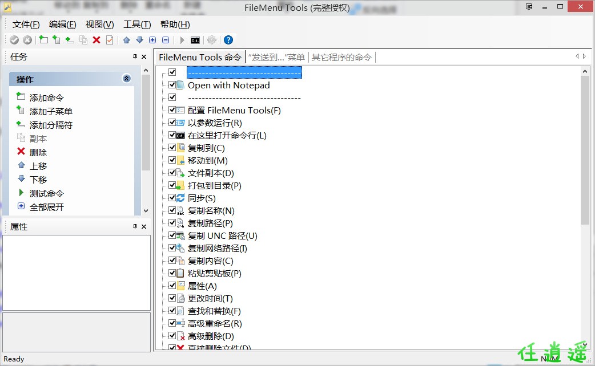Toggle the 文件副本(D) checkbox
595x366 pixels.
[x=172, y=172]
